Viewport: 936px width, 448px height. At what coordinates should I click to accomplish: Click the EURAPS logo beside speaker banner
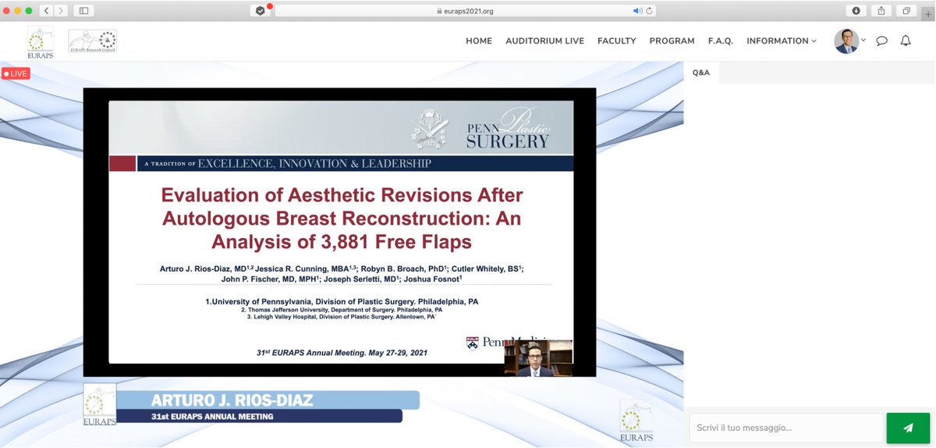[x=99, y=405]
